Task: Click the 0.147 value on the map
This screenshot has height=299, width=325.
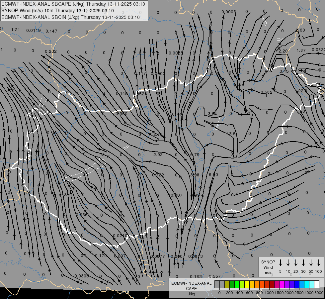Action: click(51, 31)
